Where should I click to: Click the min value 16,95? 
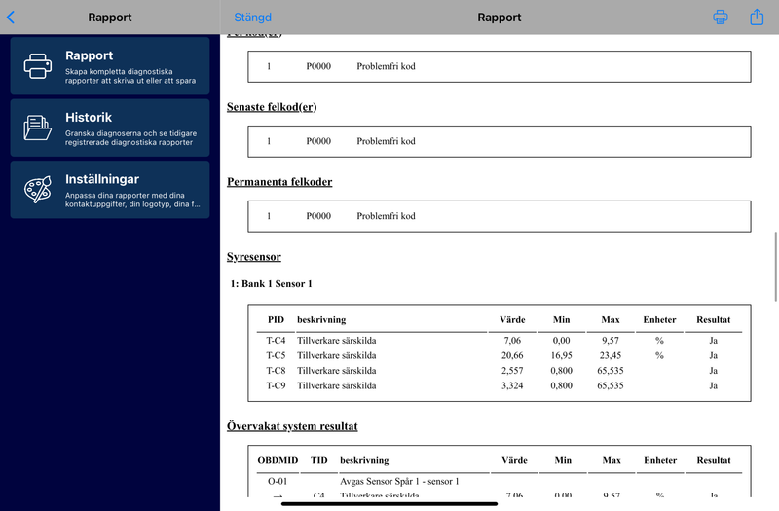(x=562, y=355)
